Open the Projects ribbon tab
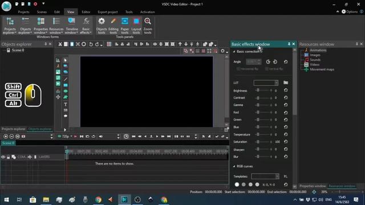The height and width of the screenshot is (205, 365). pos(23,12)
